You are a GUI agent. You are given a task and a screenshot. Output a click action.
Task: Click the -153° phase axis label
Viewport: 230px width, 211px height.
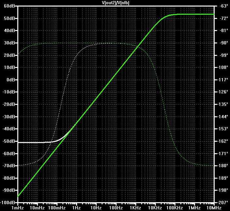point(223,129)
